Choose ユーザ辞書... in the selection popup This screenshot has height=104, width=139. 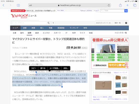[x=54, y=68]
